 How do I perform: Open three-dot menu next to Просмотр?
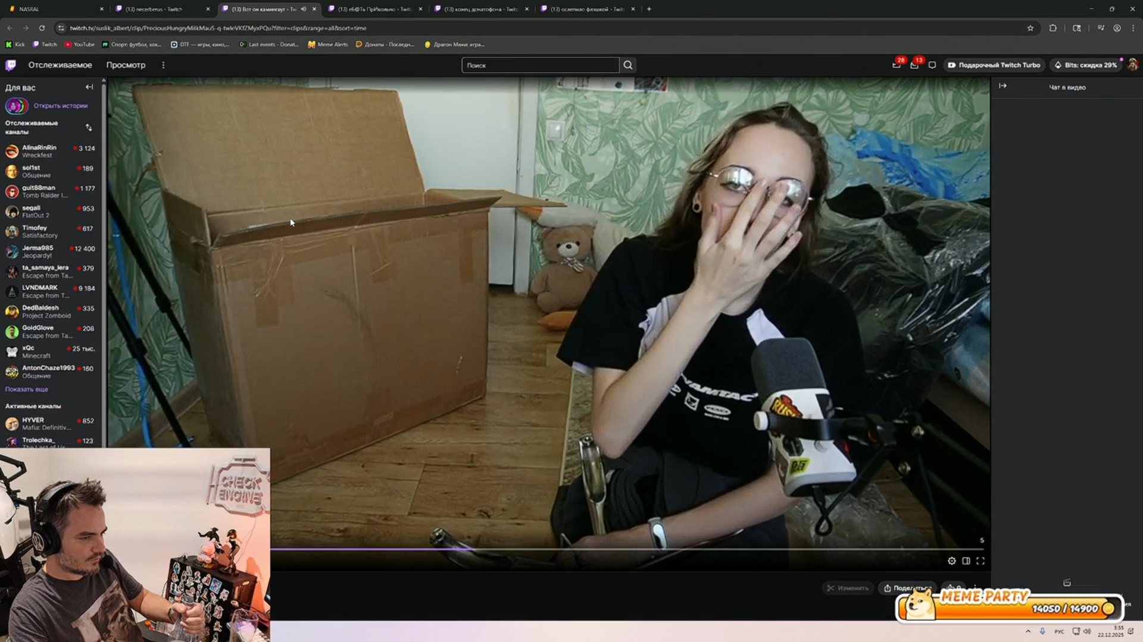pyautogui.click(x=163, y=65)
